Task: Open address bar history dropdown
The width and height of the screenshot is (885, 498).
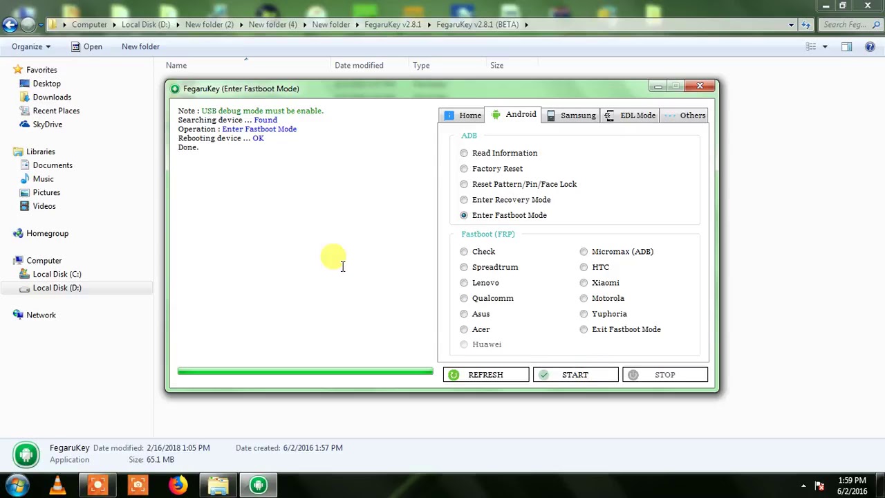Action: pyautogui.click(x=792, y=25)
